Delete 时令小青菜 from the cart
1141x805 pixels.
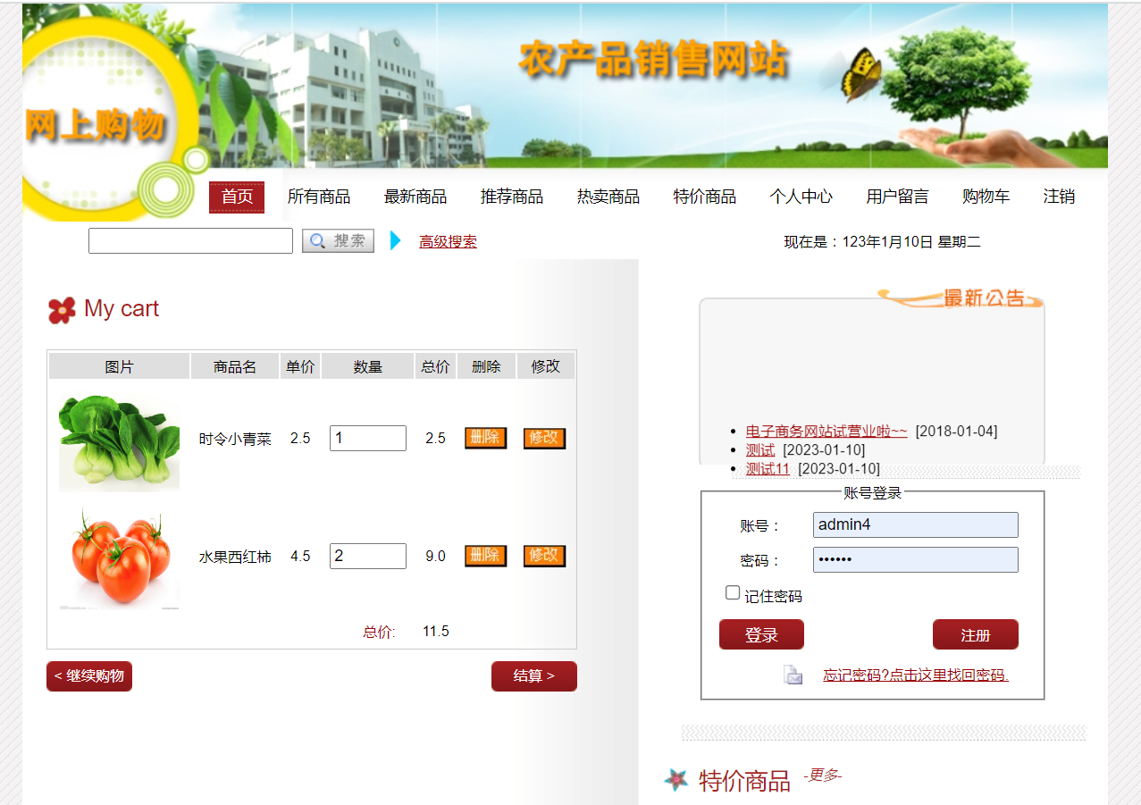[x=485, y=438]
